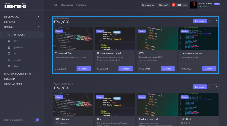This screenshot has width=228, height=126.
Task: Click the title Media и viewport
Action: click(148, 119)
